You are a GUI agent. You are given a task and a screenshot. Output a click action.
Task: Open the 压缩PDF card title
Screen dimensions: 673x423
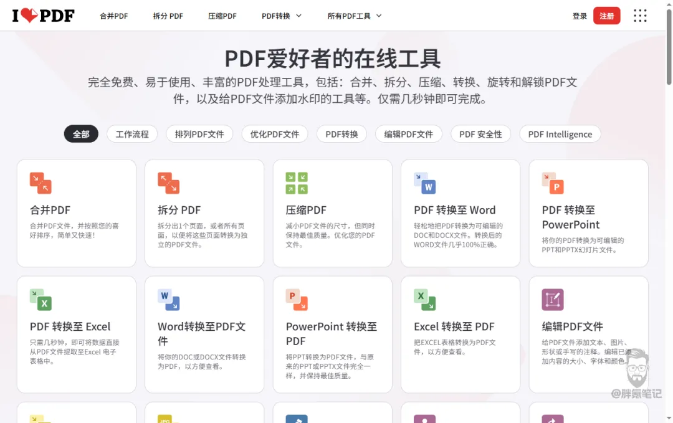click(306, 210)
